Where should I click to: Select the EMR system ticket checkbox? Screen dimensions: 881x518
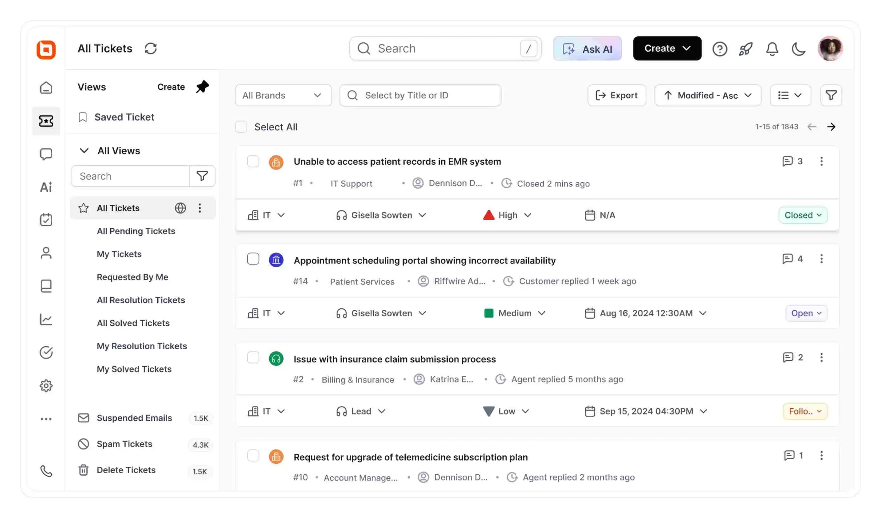[253, 161]
